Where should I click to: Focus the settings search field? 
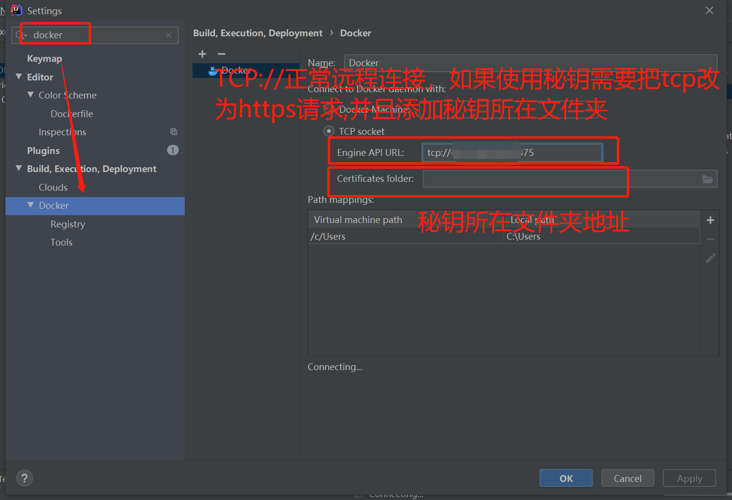95,35
